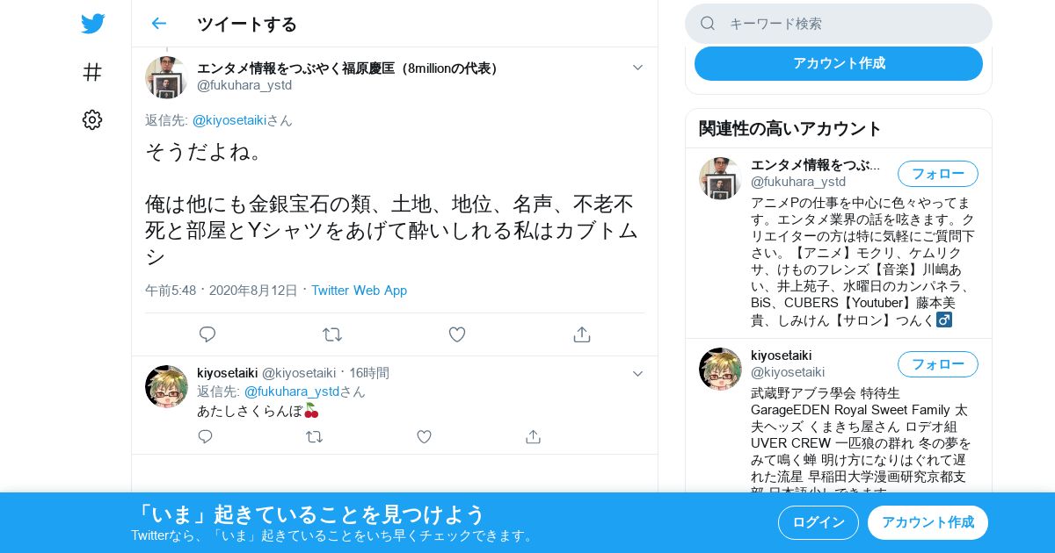Click the Twitter bird logo
The width and height of the screenshot is (1055, 553).
pos(92,24)
